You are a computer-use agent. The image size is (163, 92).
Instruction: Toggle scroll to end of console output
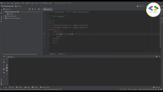[x=7, y=68]
